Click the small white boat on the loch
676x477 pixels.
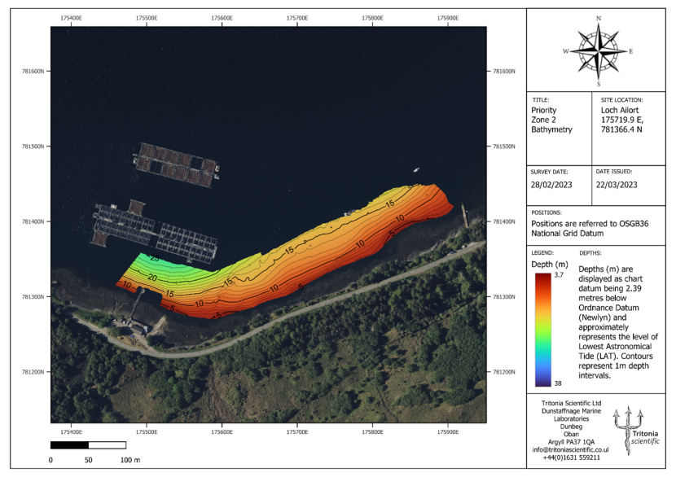416,170
